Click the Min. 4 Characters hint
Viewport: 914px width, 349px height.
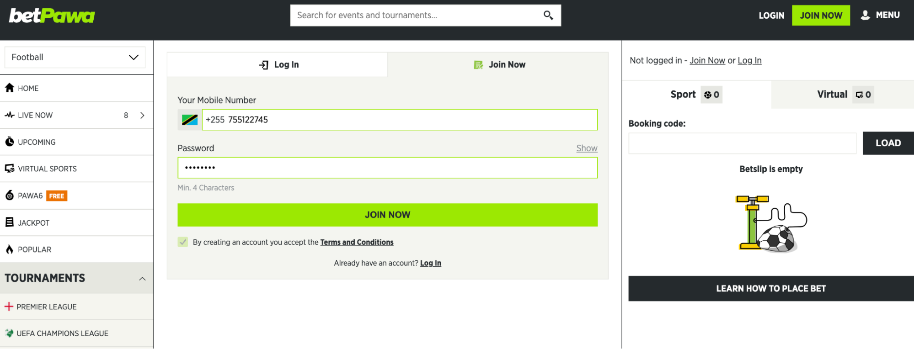coord(206,188)
